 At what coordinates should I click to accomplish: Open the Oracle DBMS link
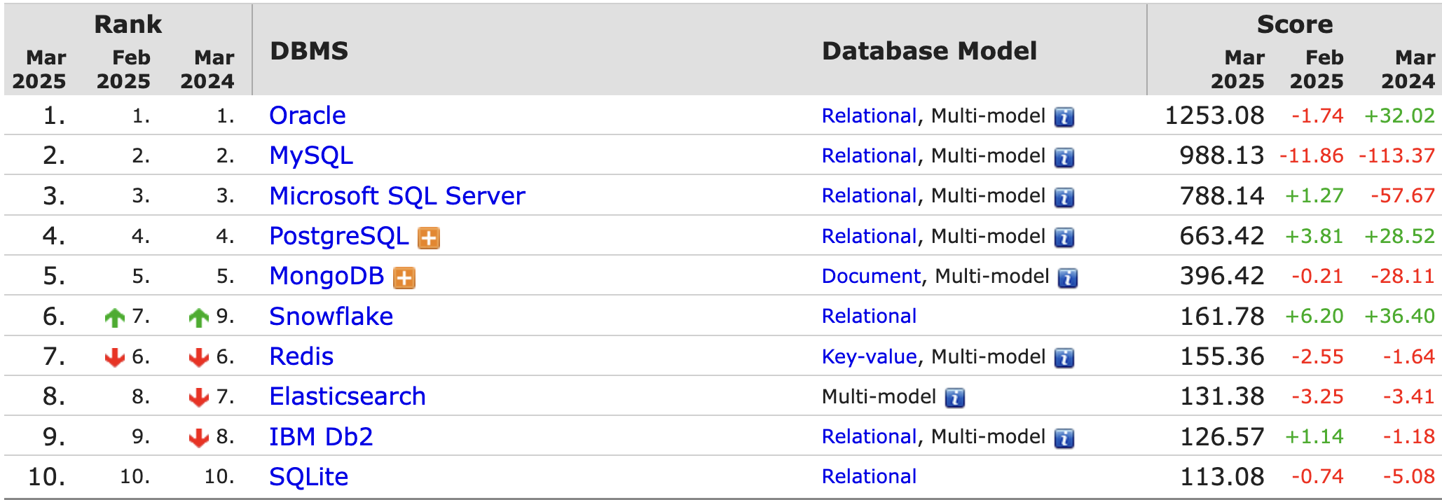coord(307,116)
